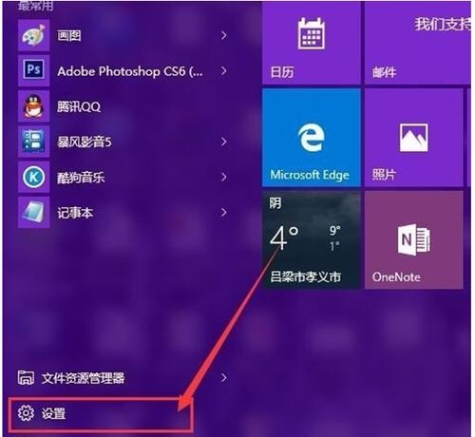Open 文件资源管理器 File Explorer entry

tap(123, 377)
